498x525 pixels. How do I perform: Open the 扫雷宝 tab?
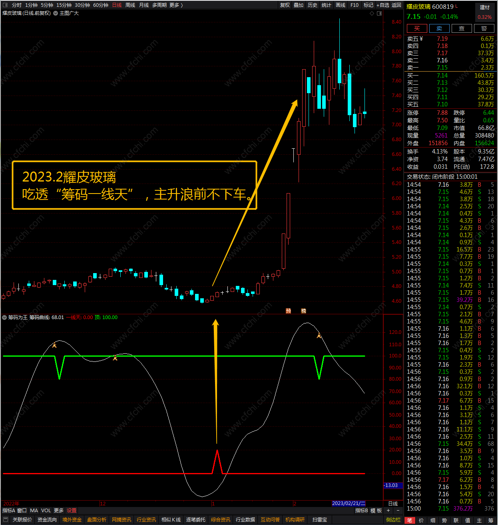pos(320,520)
